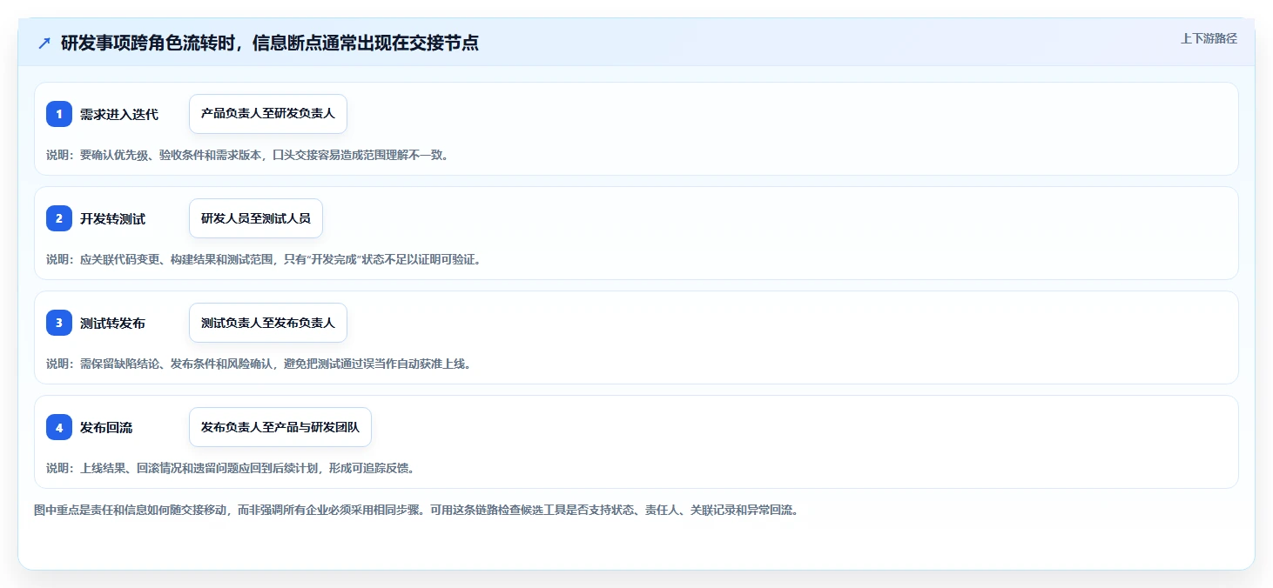Click the 需求进入迭代 step title

pyautogui.click(x=119, y=114)
